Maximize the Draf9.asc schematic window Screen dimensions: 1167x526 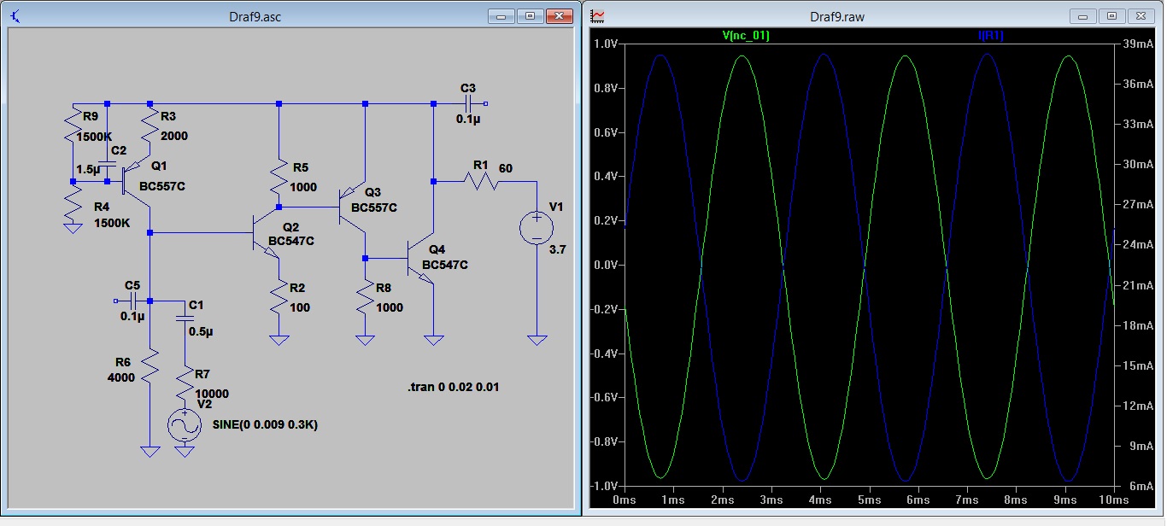530,16
